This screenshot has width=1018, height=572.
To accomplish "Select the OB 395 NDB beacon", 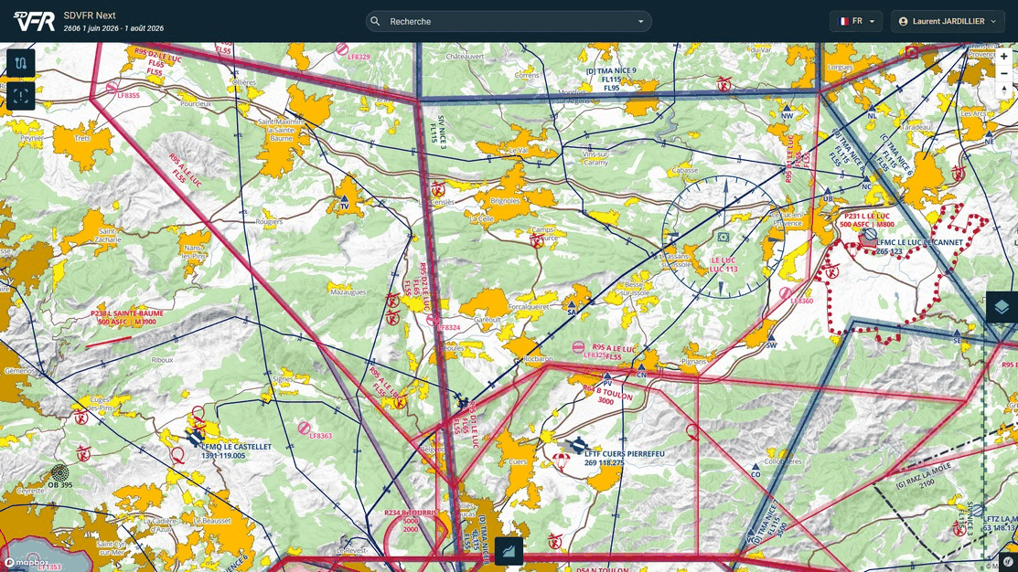I will pos(59,471).
